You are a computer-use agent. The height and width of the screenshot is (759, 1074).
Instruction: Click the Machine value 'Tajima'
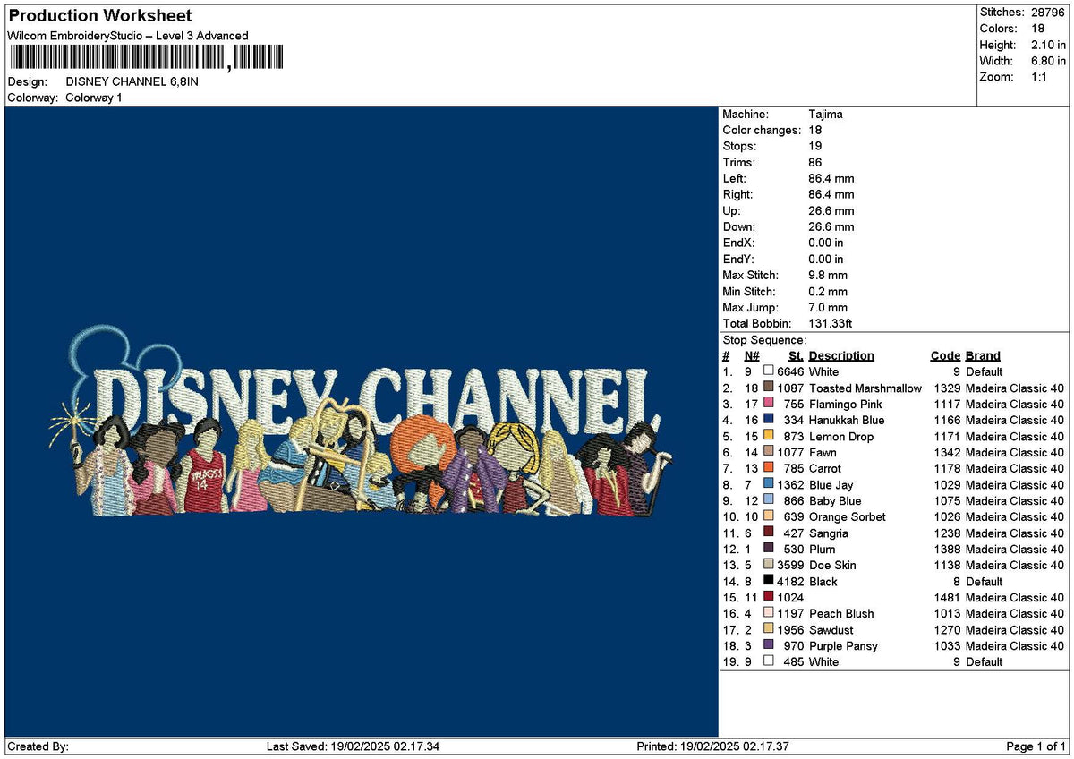click(x=825, y=114)
